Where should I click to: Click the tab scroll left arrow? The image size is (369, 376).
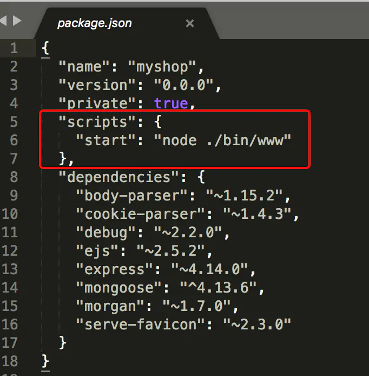coord(3,22)
